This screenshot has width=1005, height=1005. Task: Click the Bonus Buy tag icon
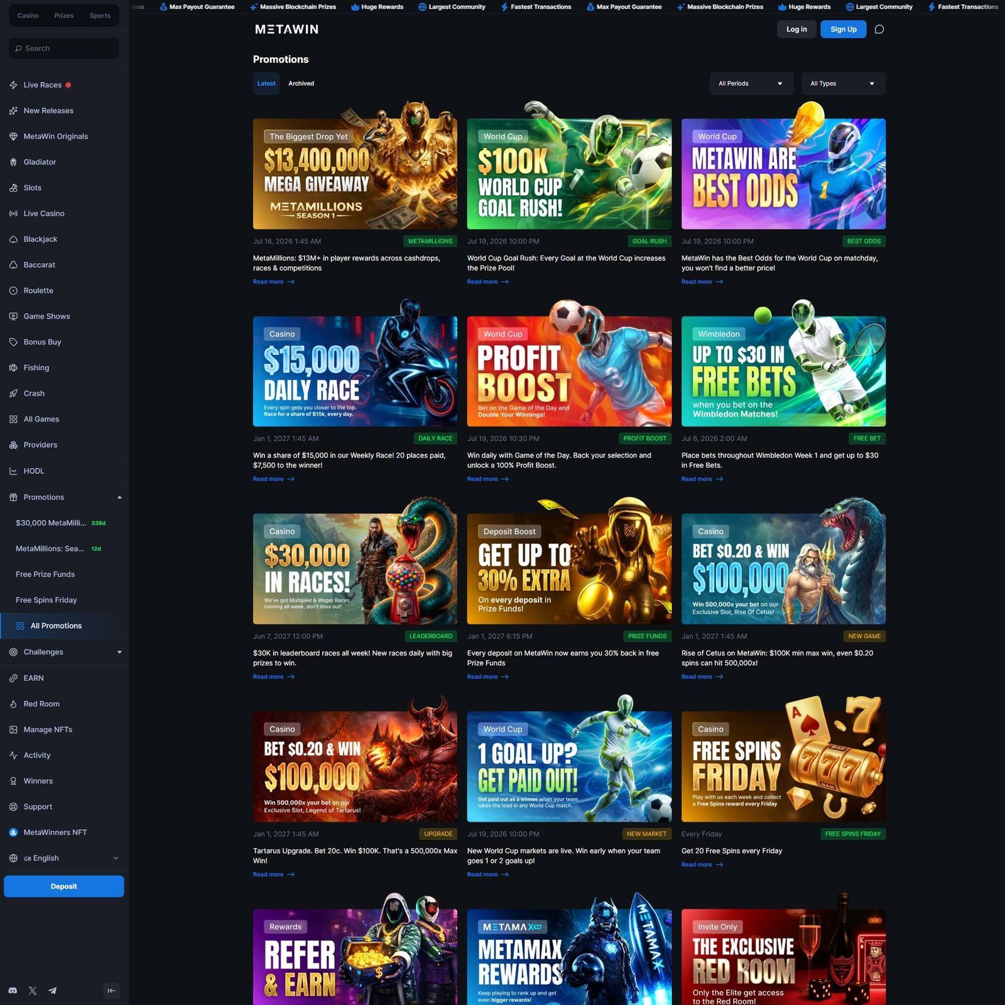click(13, 342)
